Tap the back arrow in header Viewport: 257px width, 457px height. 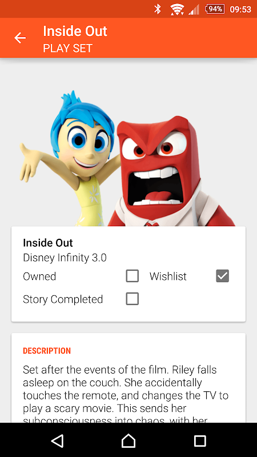point(20,38)
